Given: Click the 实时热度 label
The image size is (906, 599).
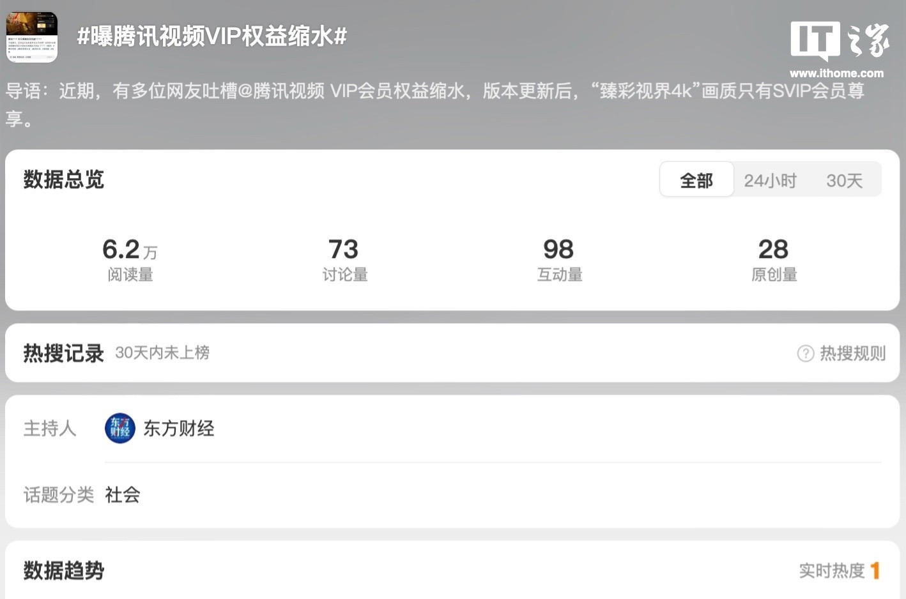Looking at the screenshot, I should (831, 570).
